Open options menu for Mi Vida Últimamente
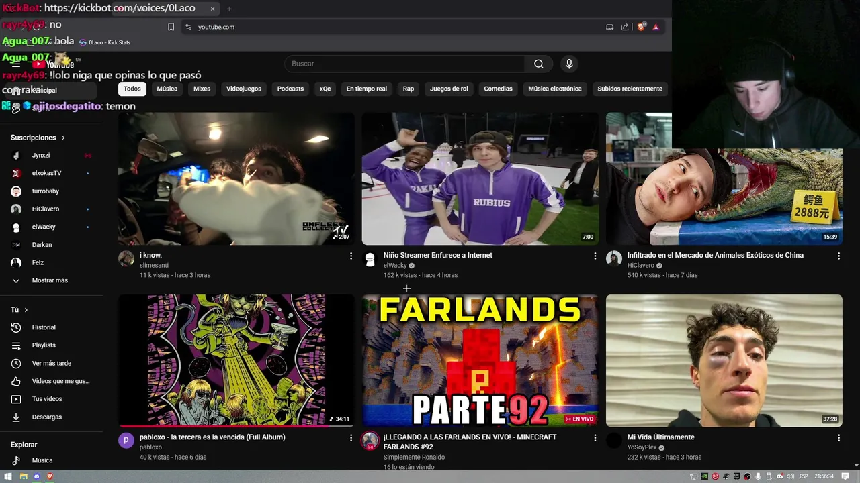The height and width of the screenshot is (483, 860). 838,437
